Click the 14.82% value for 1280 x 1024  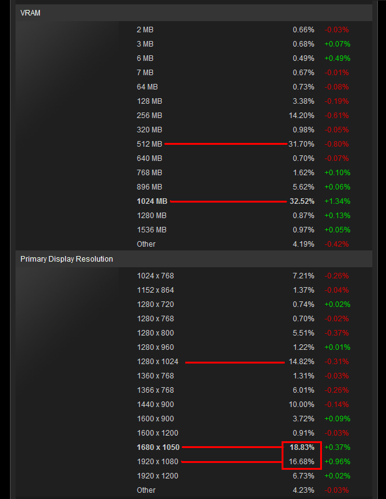coord(301,362)
